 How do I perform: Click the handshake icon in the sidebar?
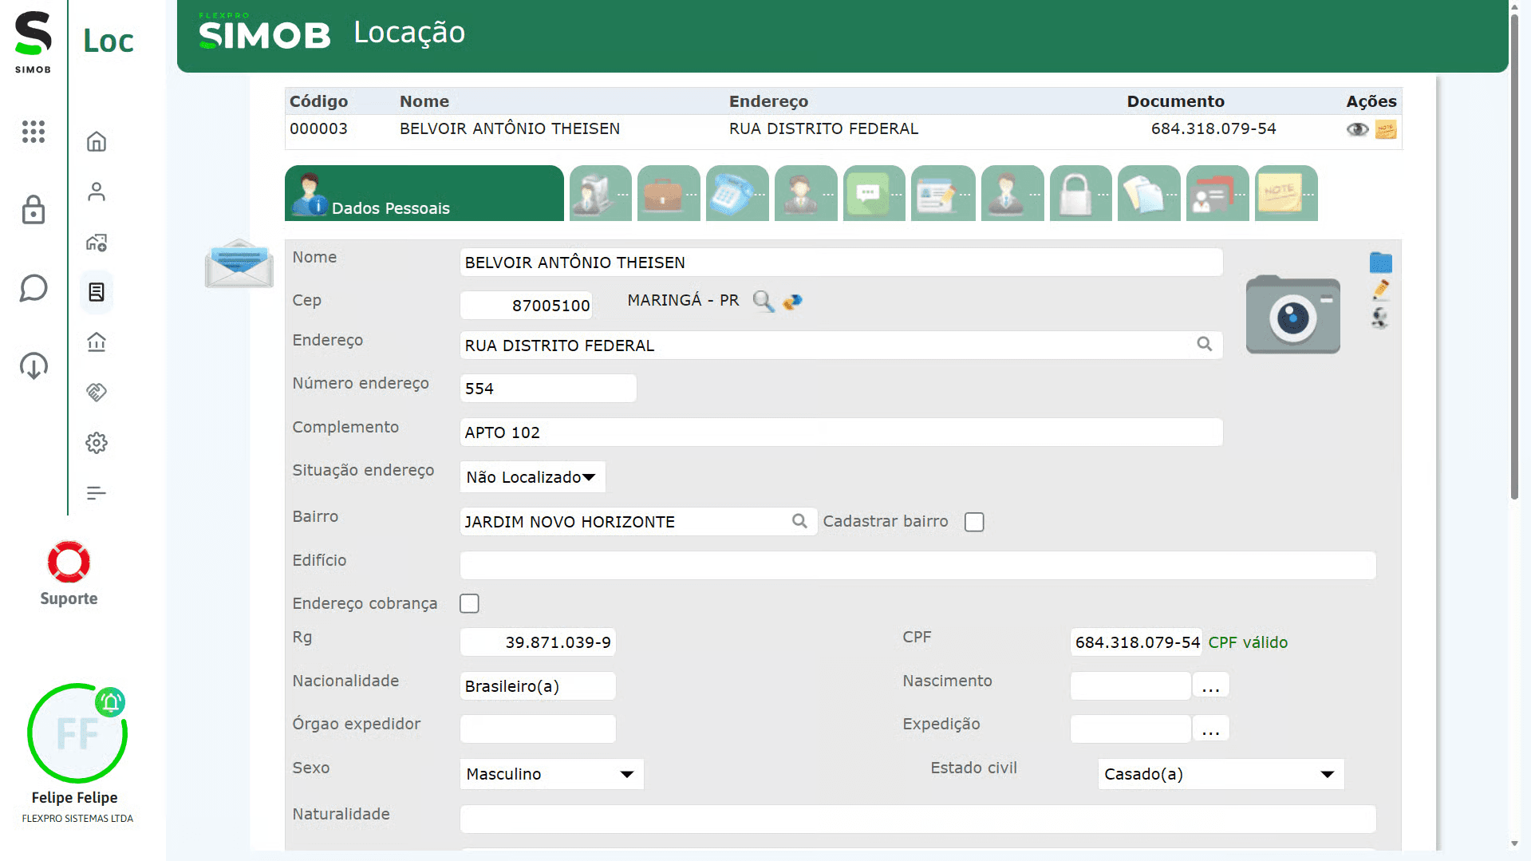point(97,392)
